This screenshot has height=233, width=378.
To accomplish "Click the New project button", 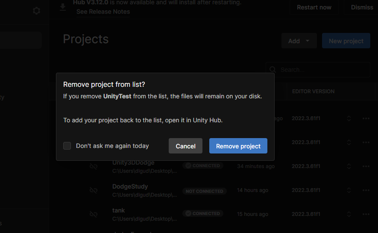I will point(346,41).
